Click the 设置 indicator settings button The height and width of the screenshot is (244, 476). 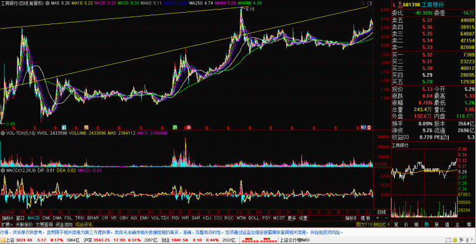[303, 218]
